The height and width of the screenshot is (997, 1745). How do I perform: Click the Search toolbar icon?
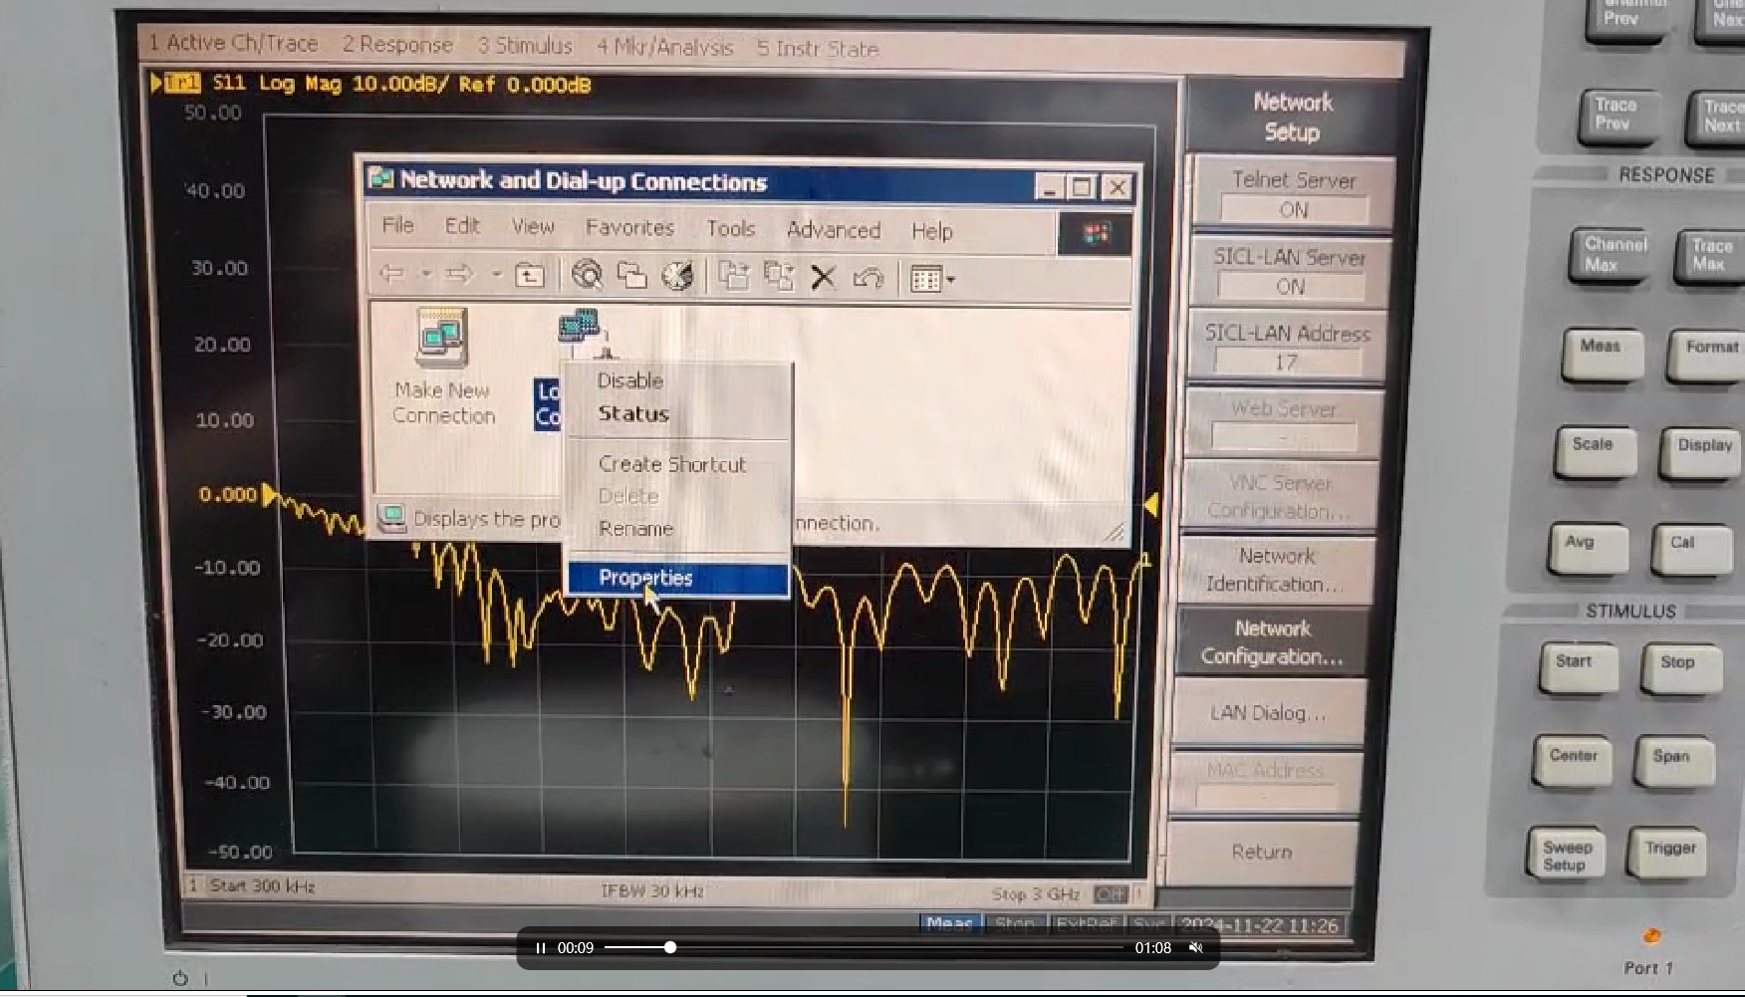point(587,275)
